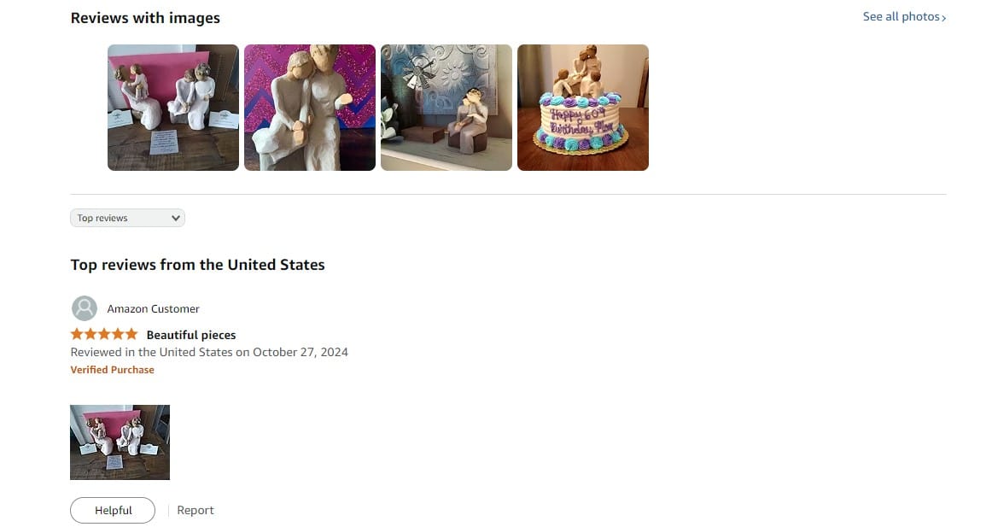This screenshot has width=992, height=527.
Task: Open the first review image with pink card
Action: (x=173, y=108)
